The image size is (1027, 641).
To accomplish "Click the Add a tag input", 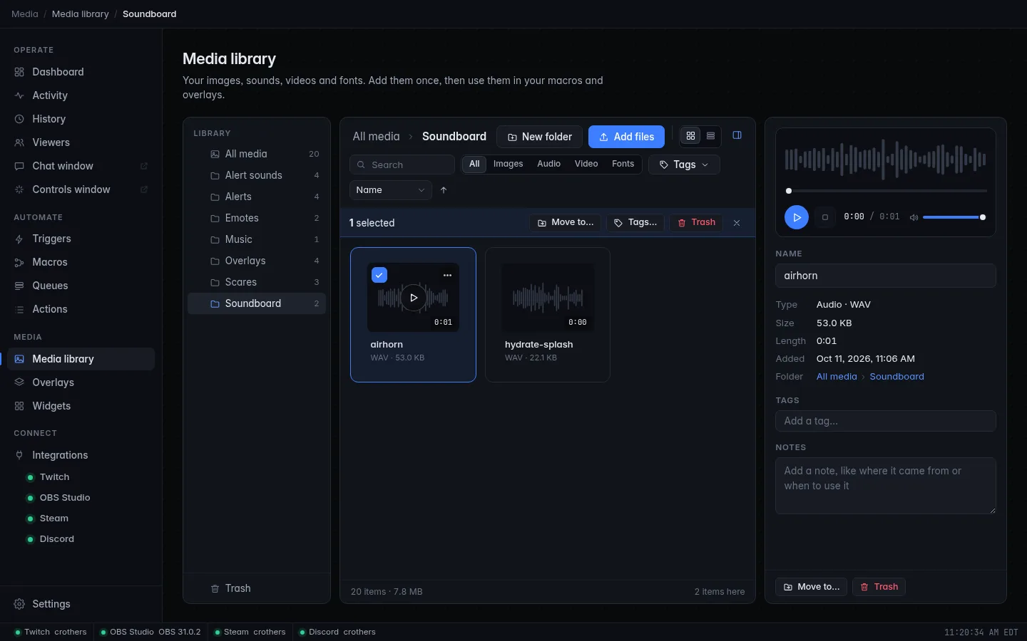I will point(886,421).
